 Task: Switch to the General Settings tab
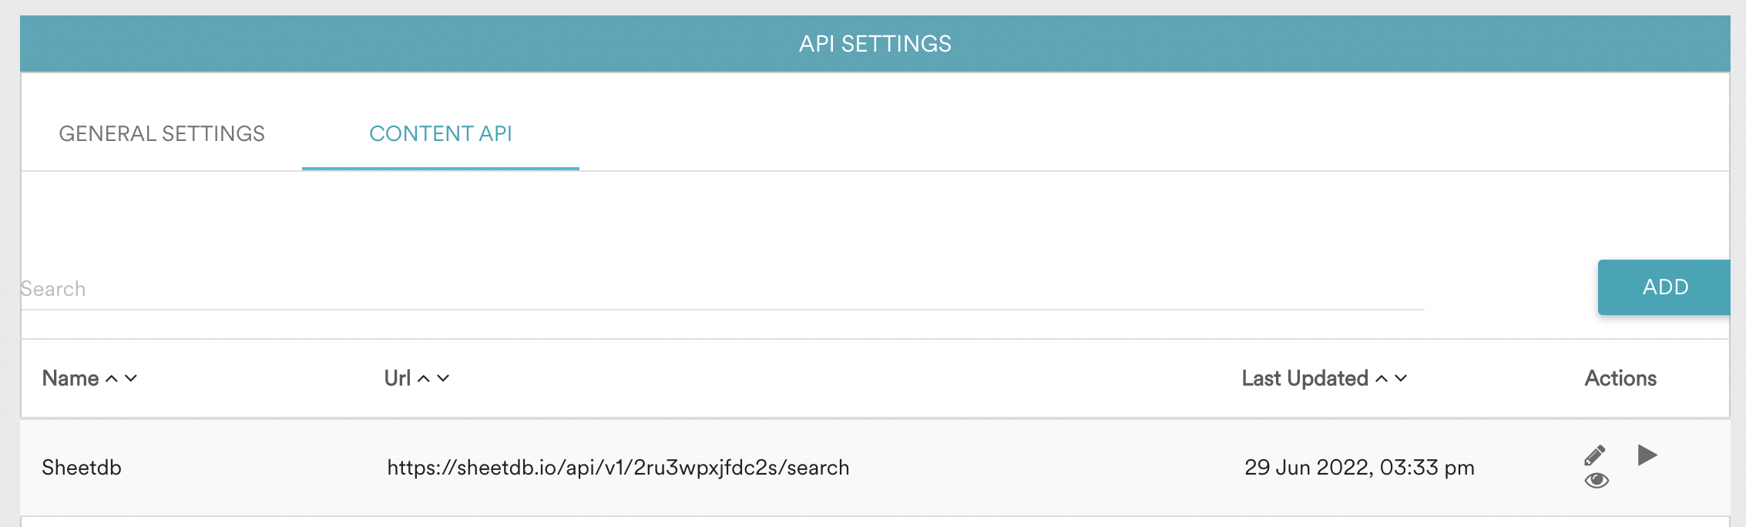(x=162, y=133)
